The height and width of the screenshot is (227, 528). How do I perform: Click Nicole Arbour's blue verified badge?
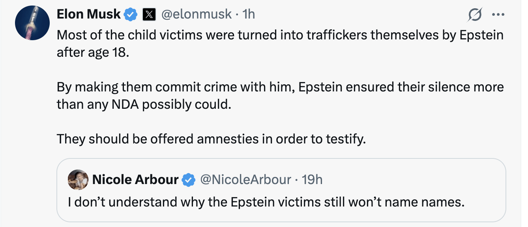click(189, 180)
